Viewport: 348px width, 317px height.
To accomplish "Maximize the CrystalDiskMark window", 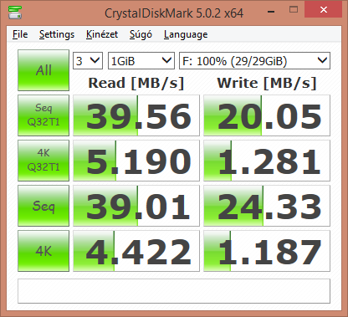I will [x=294, y=10].
